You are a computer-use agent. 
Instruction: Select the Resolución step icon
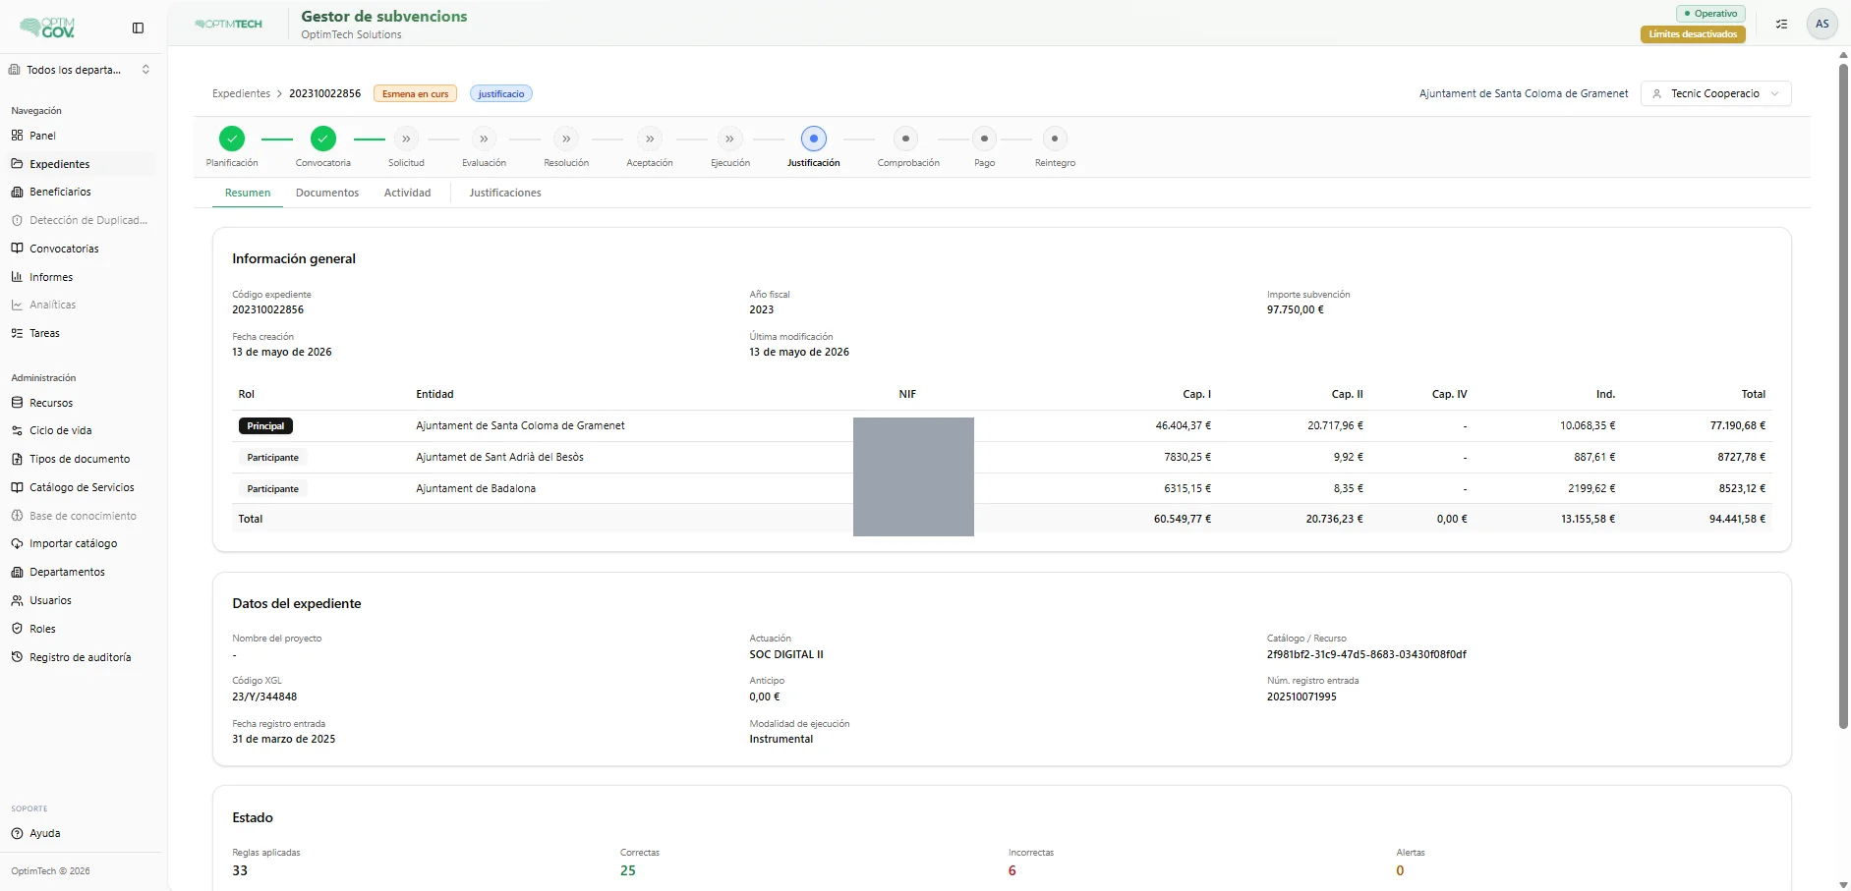[566, 139]
